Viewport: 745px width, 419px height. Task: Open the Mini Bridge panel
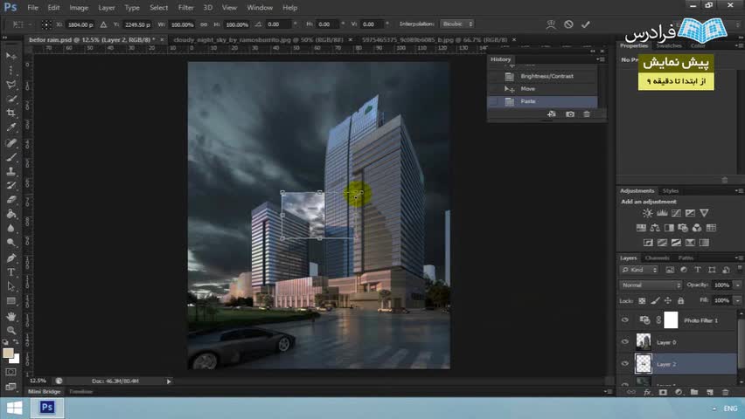(44, 392)
